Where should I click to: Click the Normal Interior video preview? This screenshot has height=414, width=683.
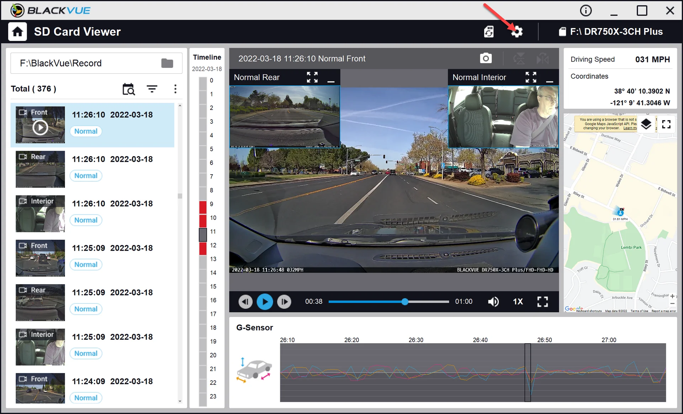pyautogui.click(x=503, y=117)
